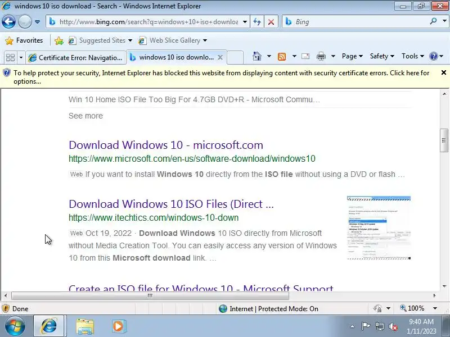450x337 pixels.
Task: Show hidden system tray icons arrow
Action: (352, 326)
